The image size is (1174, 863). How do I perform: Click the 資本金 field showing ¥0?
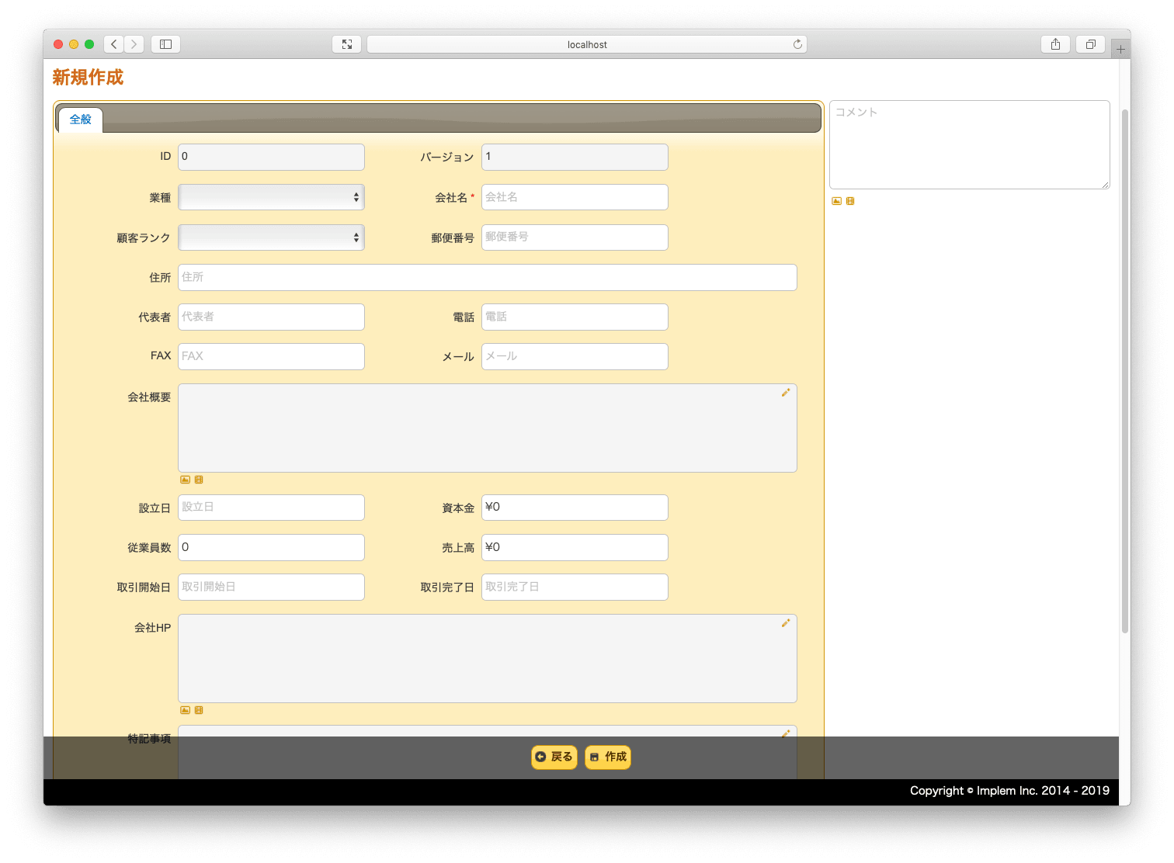tap(575, 508)
